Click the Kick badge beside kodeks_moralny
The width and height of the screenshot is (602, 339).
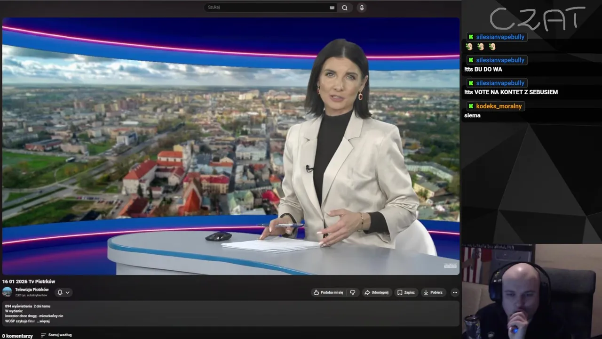[471, 106]
